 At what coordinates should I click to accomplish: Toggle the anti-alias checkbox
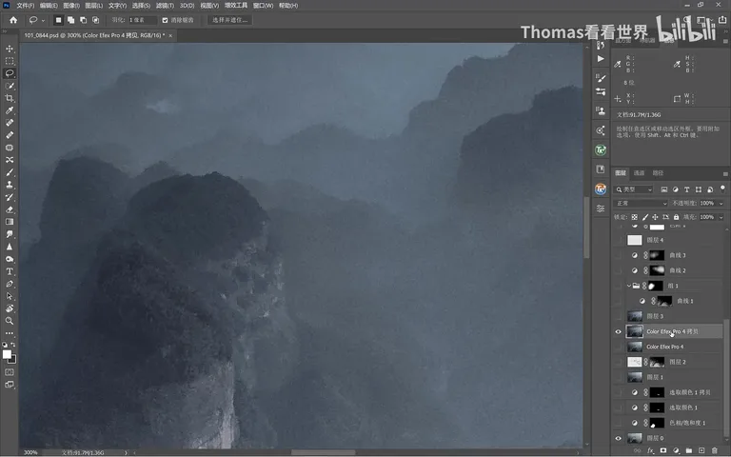(x=165, y=20)
